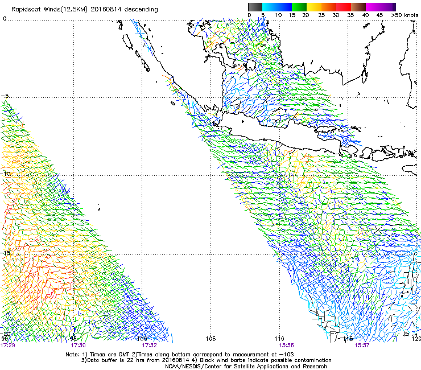Click the '30' legend tick label
This screenshot has height=370, width=421.
pos(336,15)
